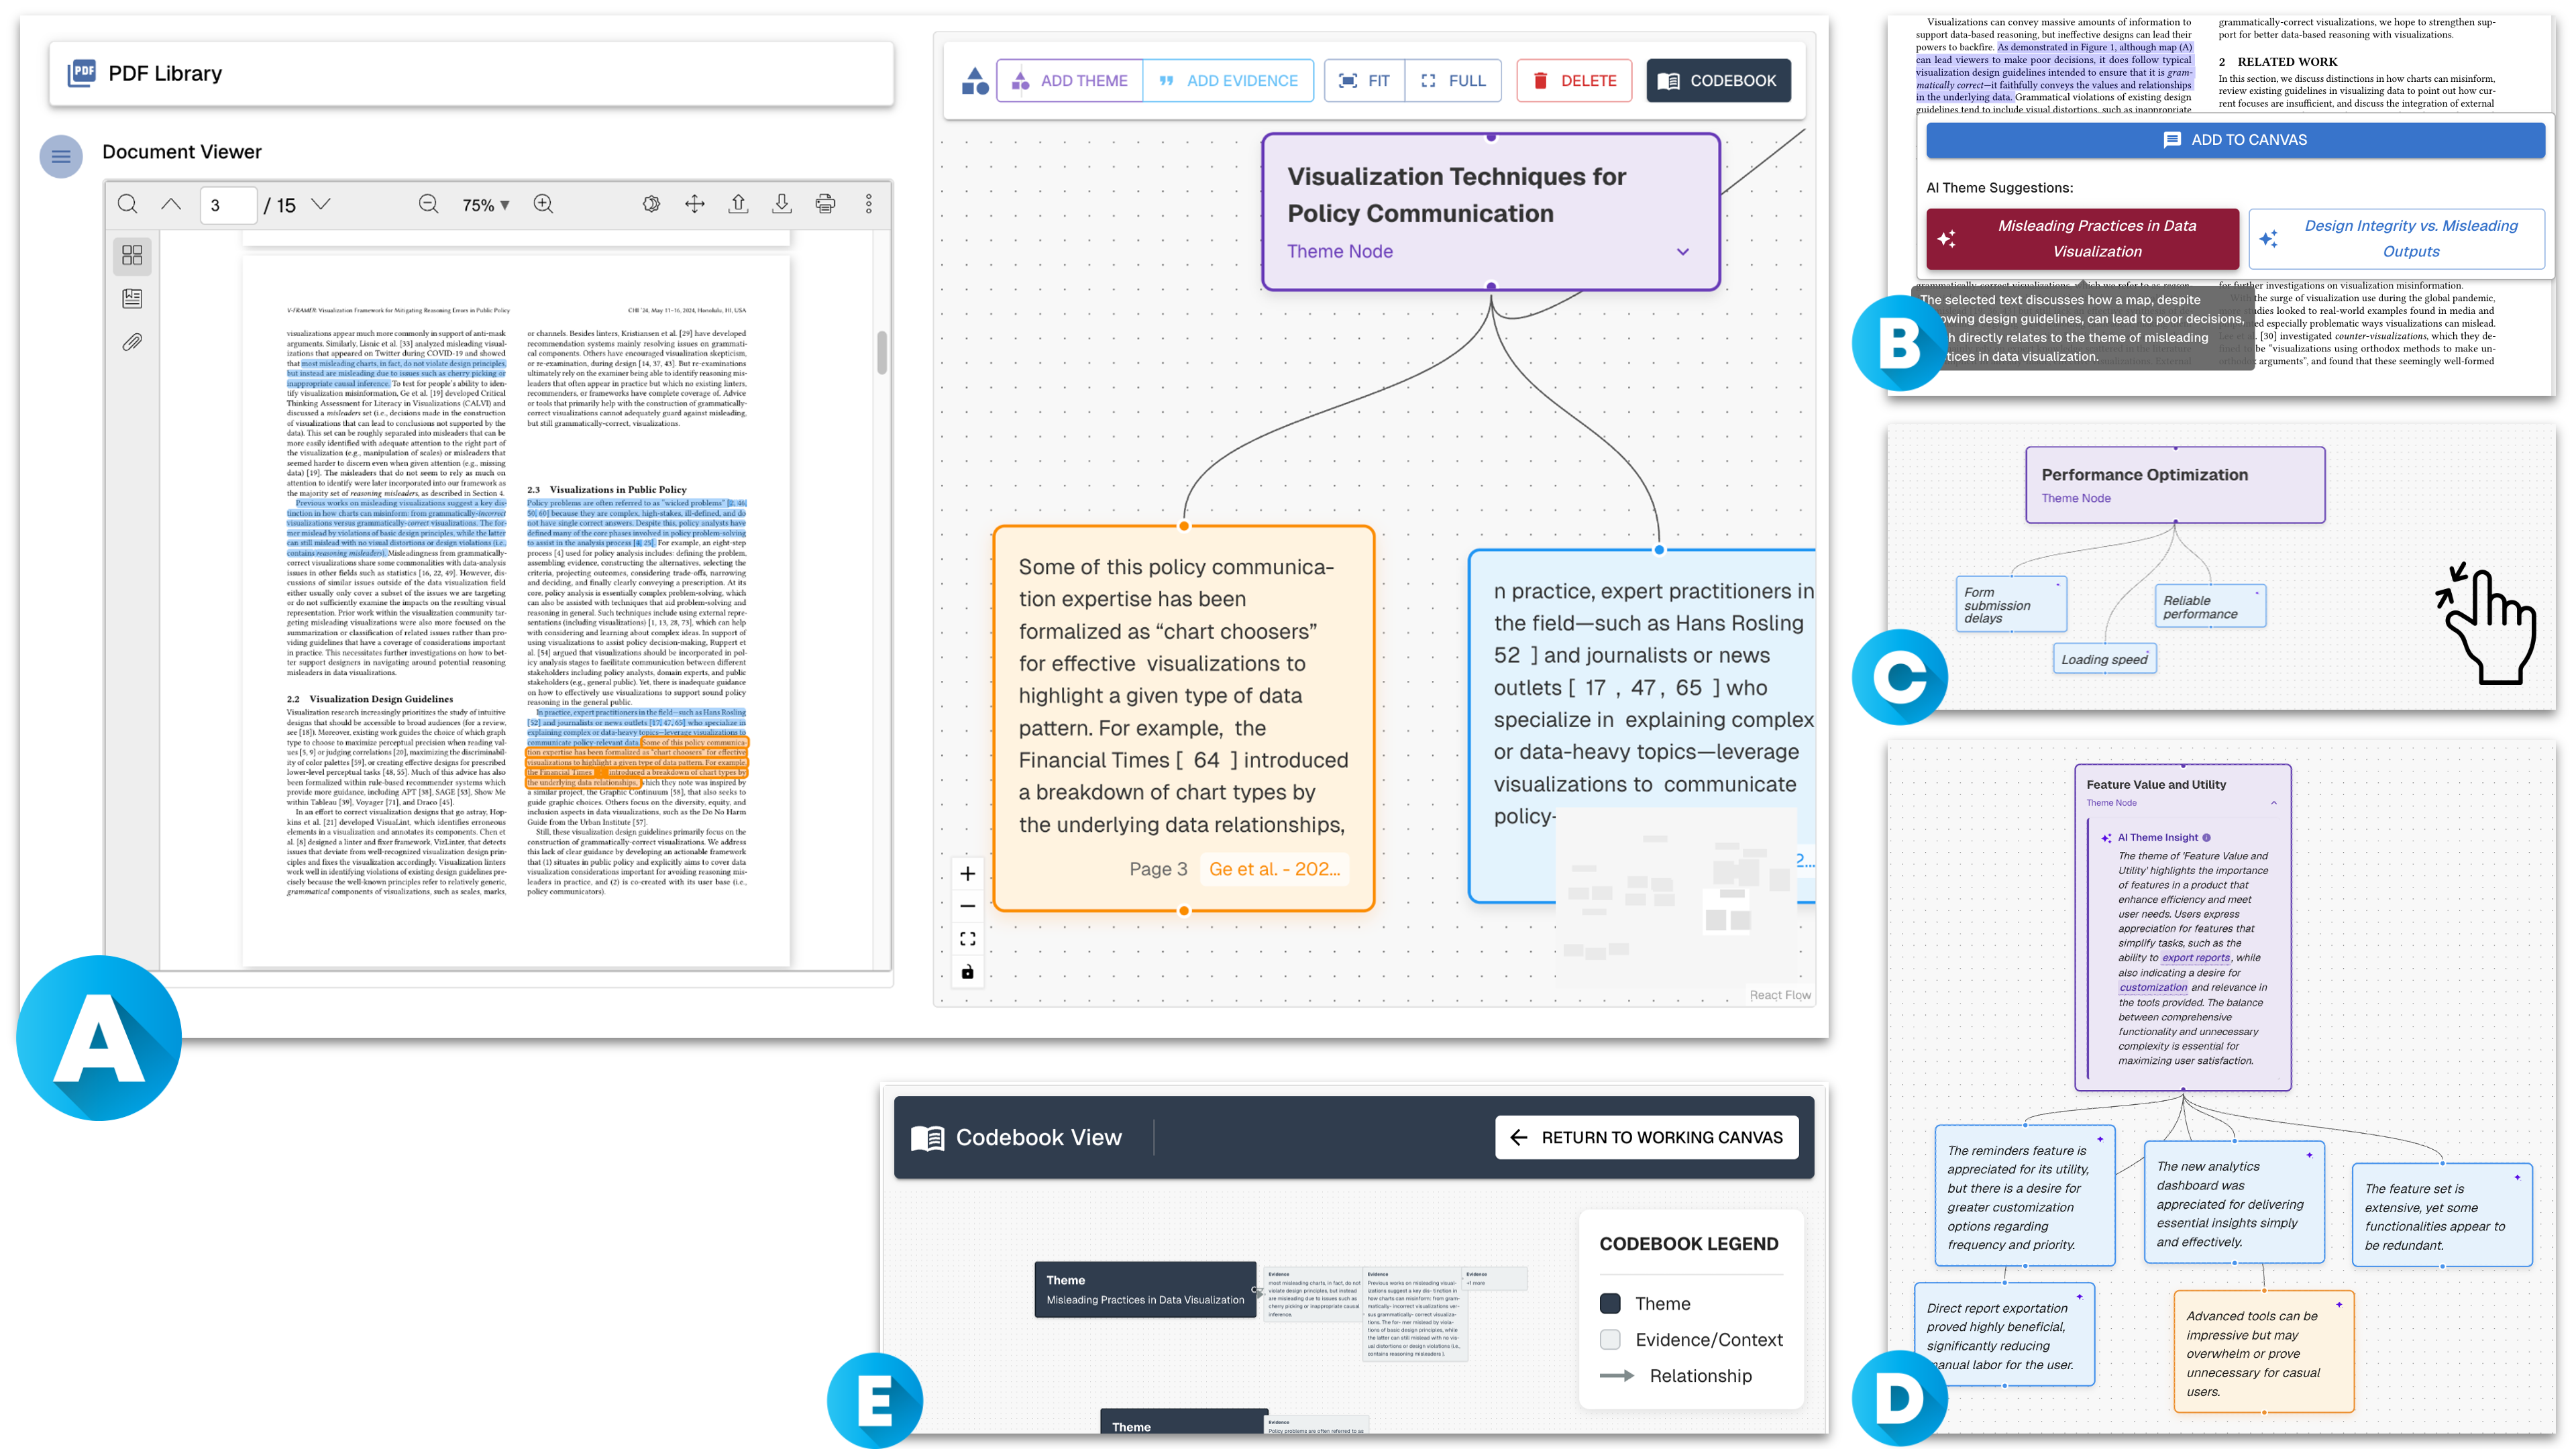Toggle the canvas lock interactivity button
The height and width of the screenshot is (1449, 2576).
(967, 972)
